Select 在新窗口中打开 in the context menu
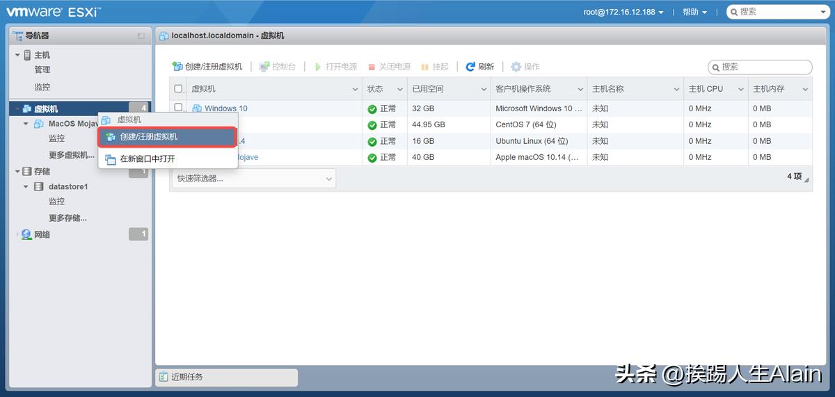 coord(168,159)
